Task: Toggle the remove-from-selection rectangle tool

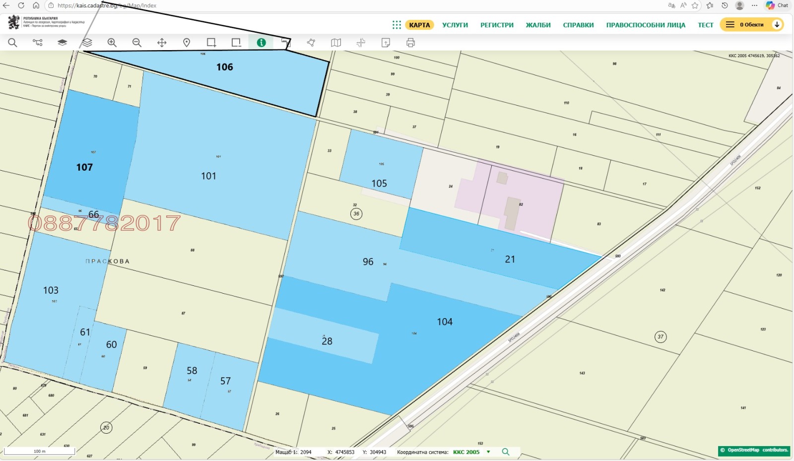Action: click(236, 43)
